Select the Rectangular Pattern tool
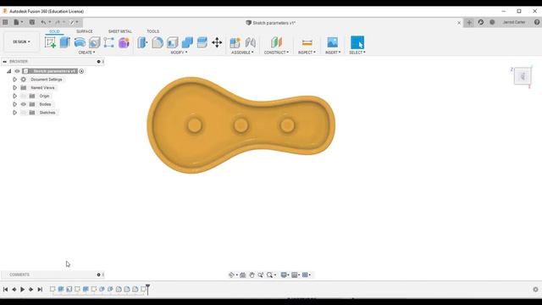The height and width of the screenshot is (305, 542). click(109, 42)
